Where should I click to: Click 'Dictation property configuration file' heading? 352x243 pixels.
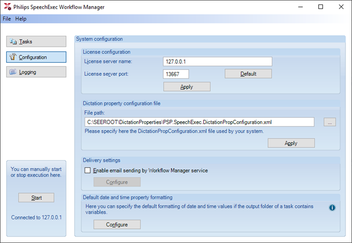122,104
